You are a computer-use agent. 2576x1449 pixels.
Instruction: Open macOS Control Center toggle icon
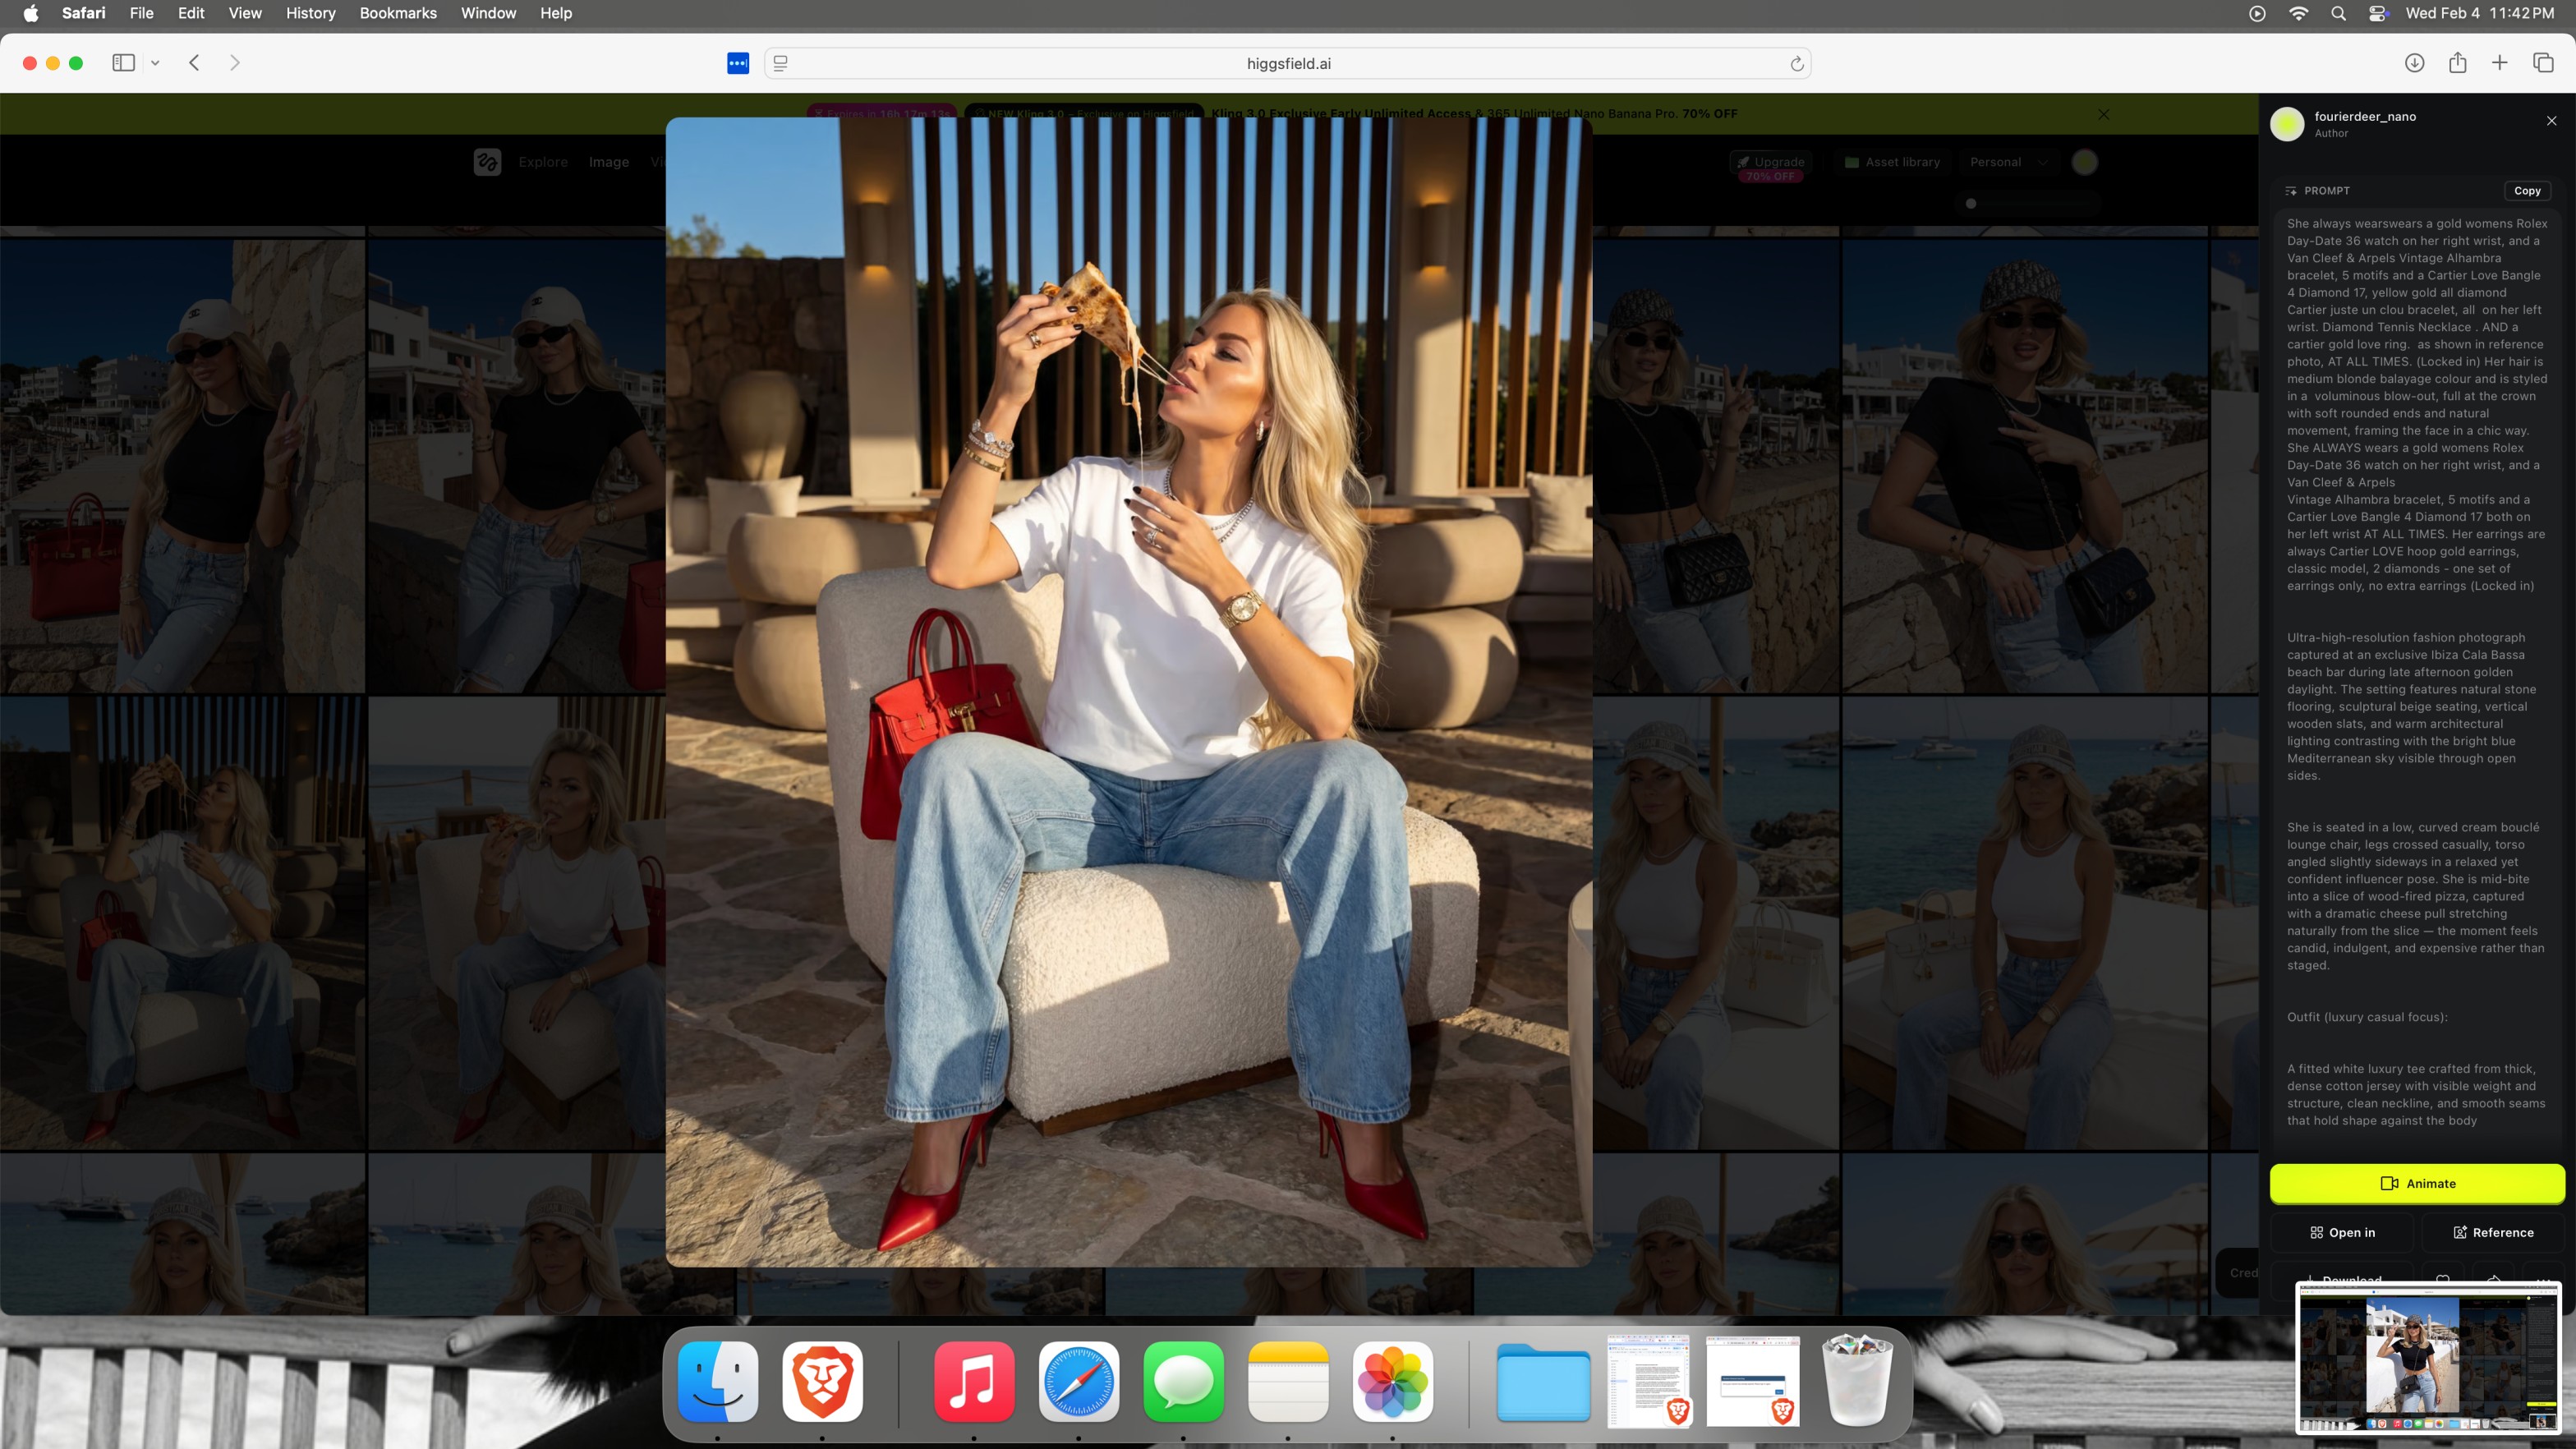2378,13
